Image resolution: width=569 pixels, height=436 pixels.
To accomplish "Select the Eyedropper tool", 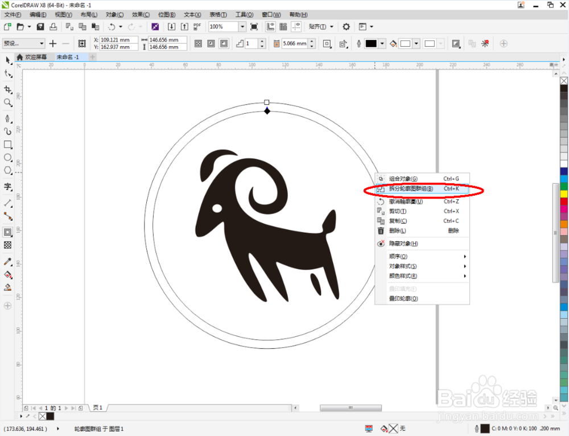I will [x=7, y=261].
